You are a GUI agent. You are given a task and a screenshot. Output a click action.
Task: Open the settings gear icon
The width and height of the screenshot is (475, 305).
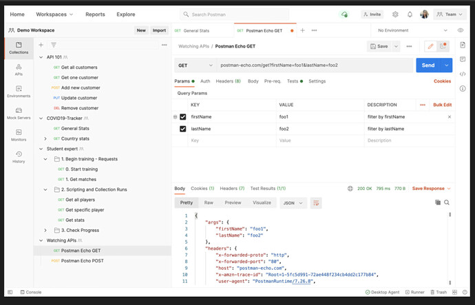pyautogui.click(x=395, y=14)
